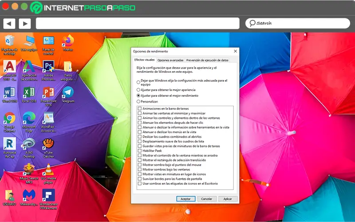355x222 pixels.
Task: Check Mostrar el contenido de la ventana mientras se arrastra
Action: pyautogui.click(x=140, y=155)
